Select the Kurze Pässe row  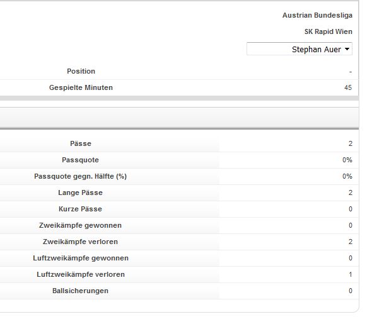click(x=179, y=209)
